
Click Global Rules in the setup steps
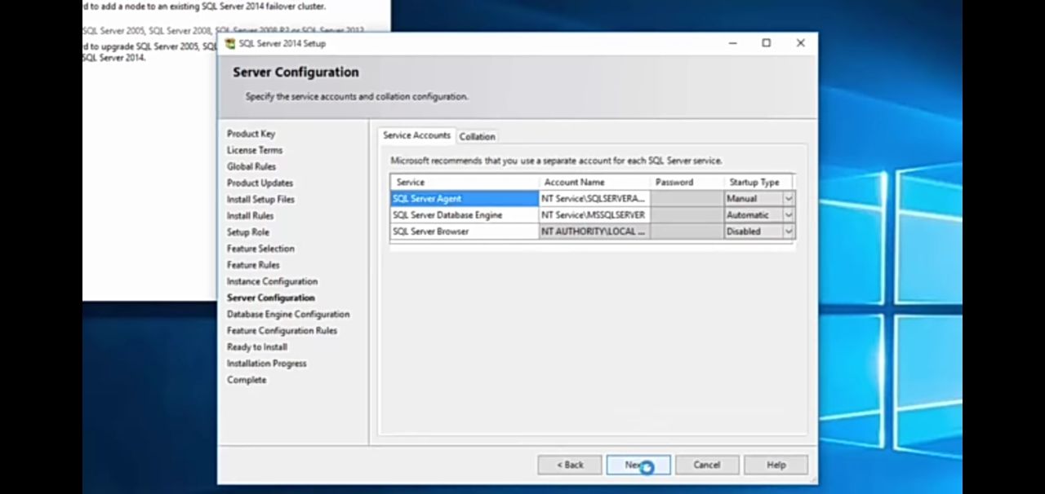[x=251, y=166]
